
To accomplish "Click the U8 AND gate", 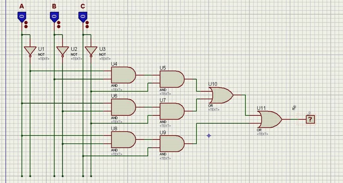I will click(123, 140).
